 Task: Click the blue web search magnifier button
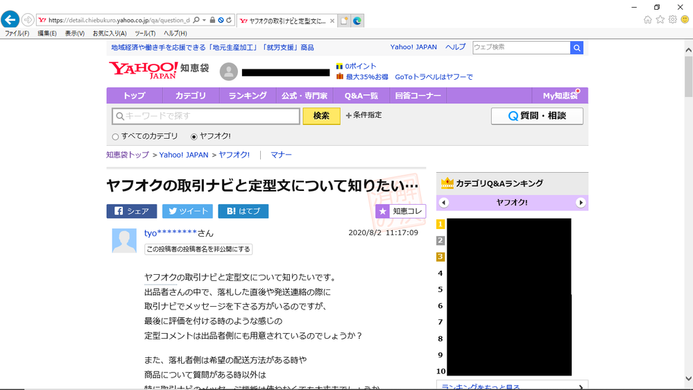(x=576, y=48)
